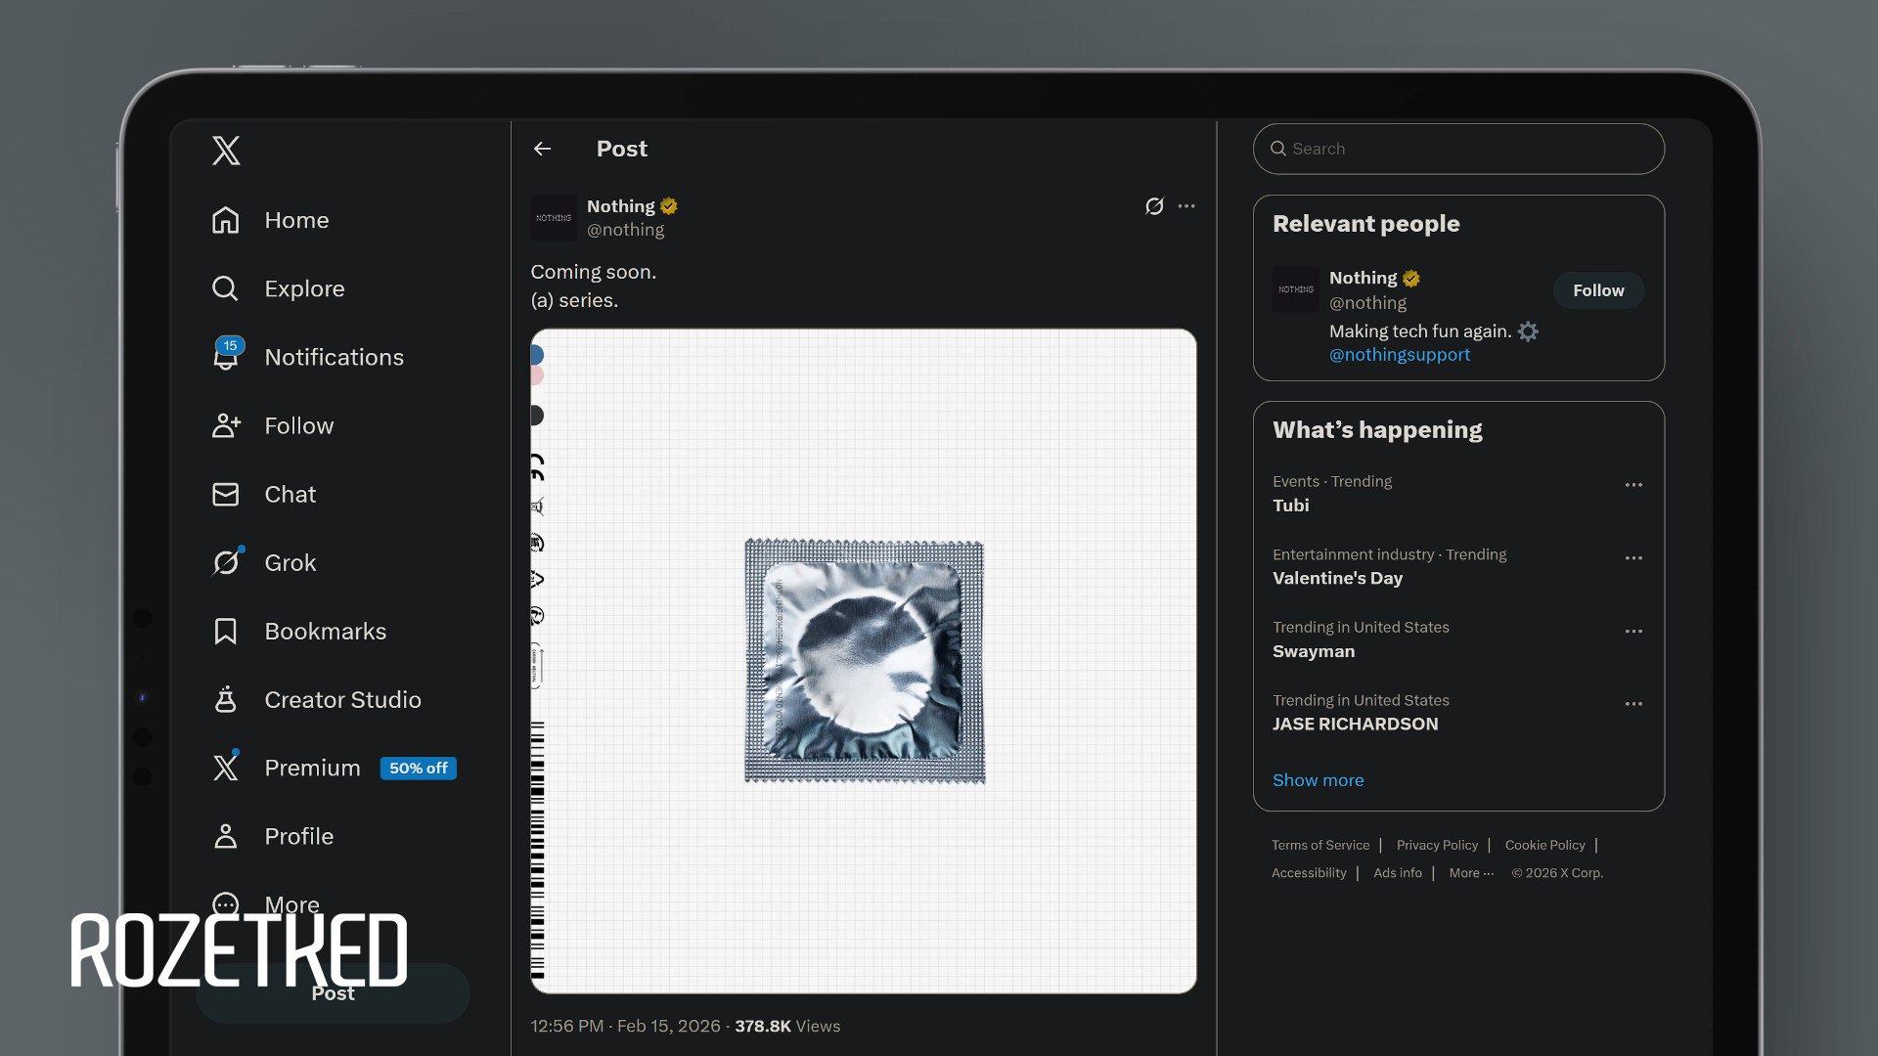The width and height of the screenshot is (1878, 1056).
Task: Click Show more under What's happening
Action: point(1318,780)
